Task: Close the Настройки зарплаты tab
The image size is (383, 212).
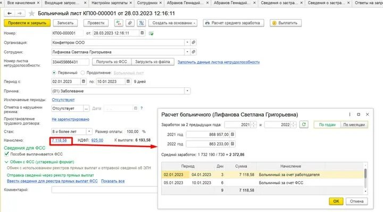Action: click(131, 3)
